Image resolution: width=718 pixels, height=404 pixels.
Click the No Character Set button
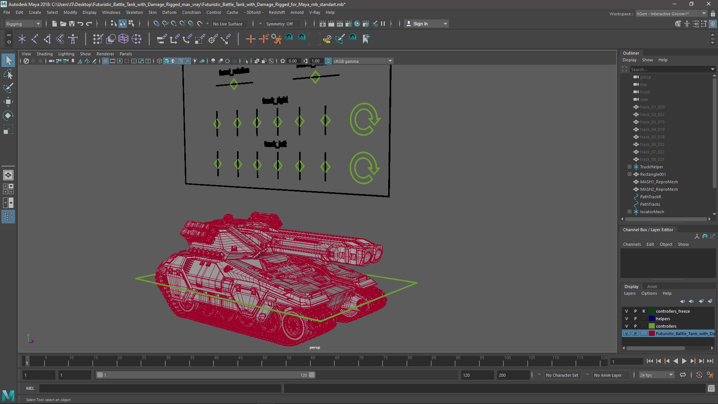pos(562,375)
